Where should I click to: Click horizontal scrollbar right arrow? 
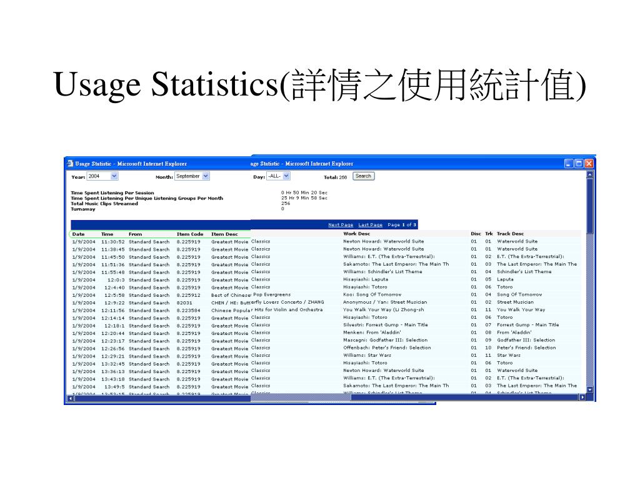point(582,397)
